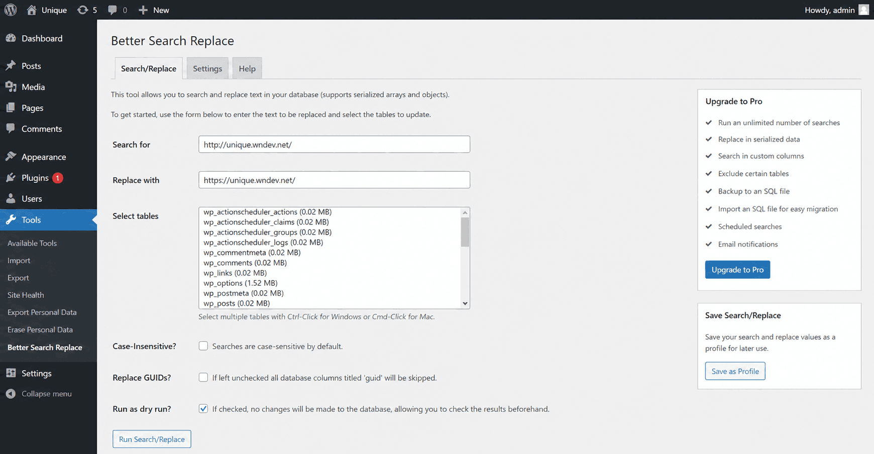Switch to the Search/Replace tab
The width and height of the screenshot is (874, 454).
149,69
